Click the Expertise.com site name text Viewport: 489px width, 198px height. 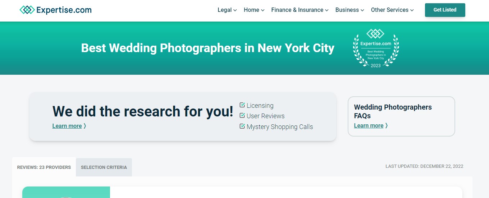click(x=64, y=10)
